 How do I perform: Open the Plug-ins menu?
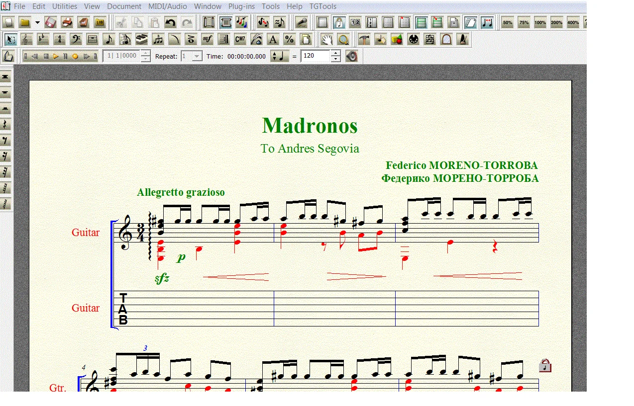pyautogui.click(x=241, y=6)
